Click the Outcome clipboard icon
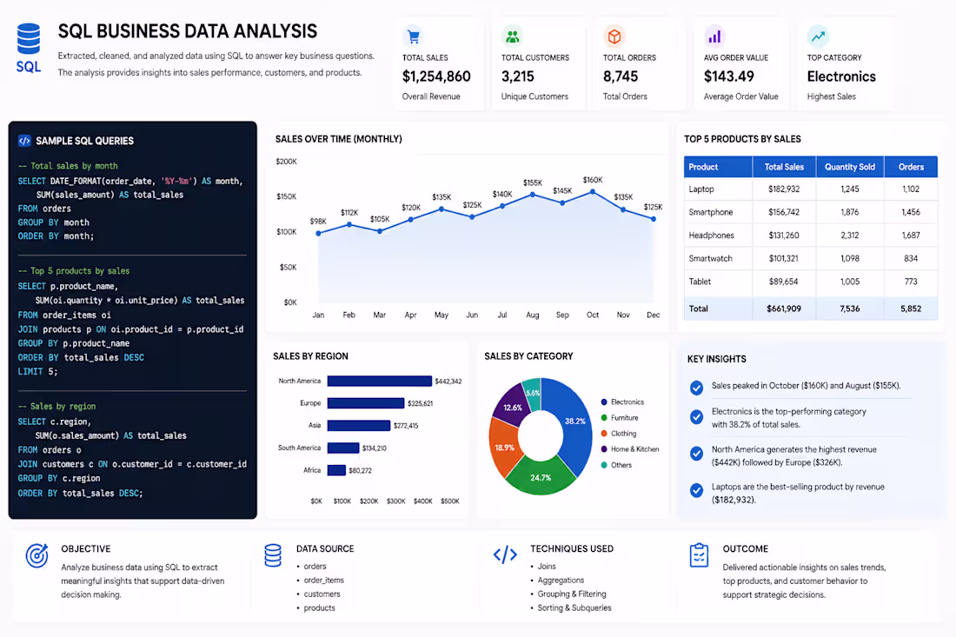This screenshot has height=637, width=956. [699, 555]
